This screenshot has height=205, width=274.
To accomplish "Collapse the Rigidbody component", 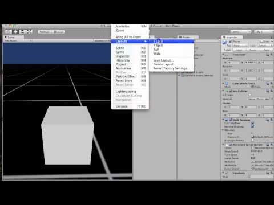I will point(224,173).
